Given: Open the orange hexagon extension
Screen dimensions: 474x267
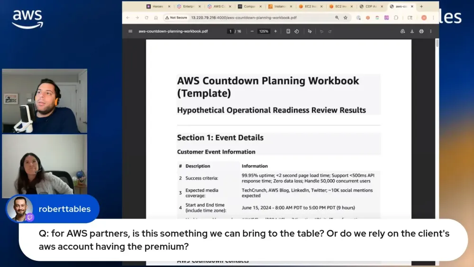Looking at the screenshot, I should (368, 18).
